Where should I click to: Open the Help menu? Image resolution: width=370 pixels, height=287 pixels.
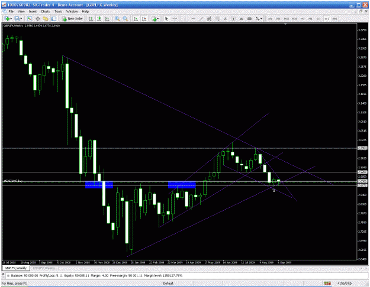pyautogui.click(x=85, y=11)
